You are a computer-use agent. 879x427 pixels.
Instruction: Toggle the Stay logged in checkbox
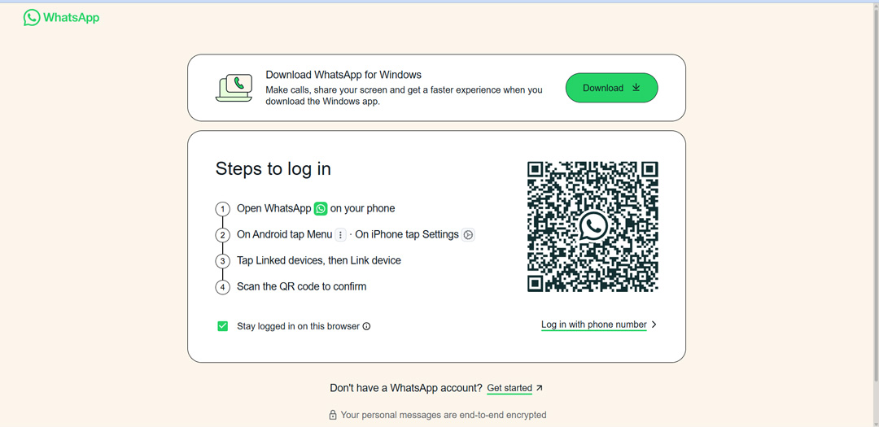[x=222, y=326]
